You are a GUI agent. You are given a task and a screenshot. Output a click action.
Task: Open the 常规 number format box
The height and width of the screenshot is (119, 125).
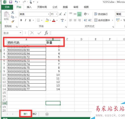120,14
